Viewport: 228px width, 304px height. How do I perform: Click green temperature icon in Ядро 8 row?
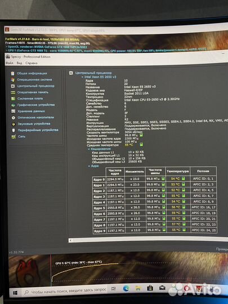click(184, 224)
